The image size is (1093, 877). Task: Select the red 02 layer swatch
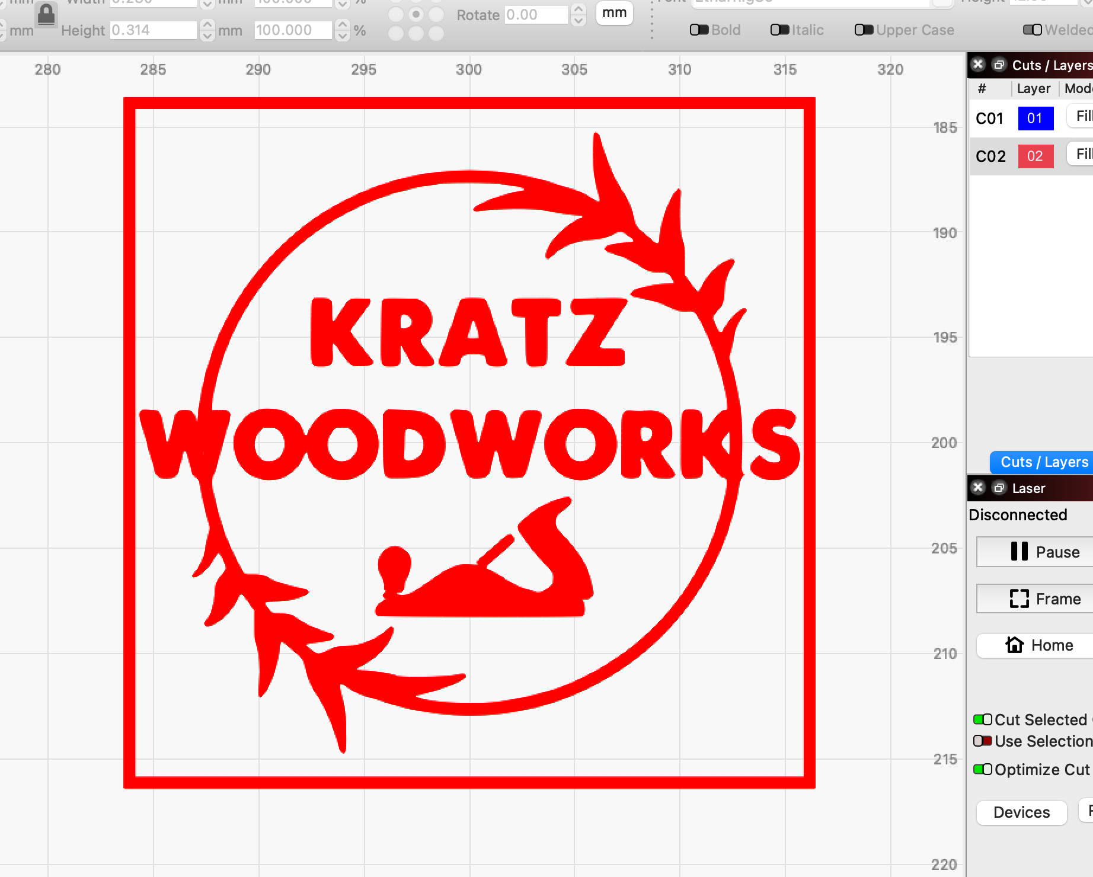[1036, 156]
